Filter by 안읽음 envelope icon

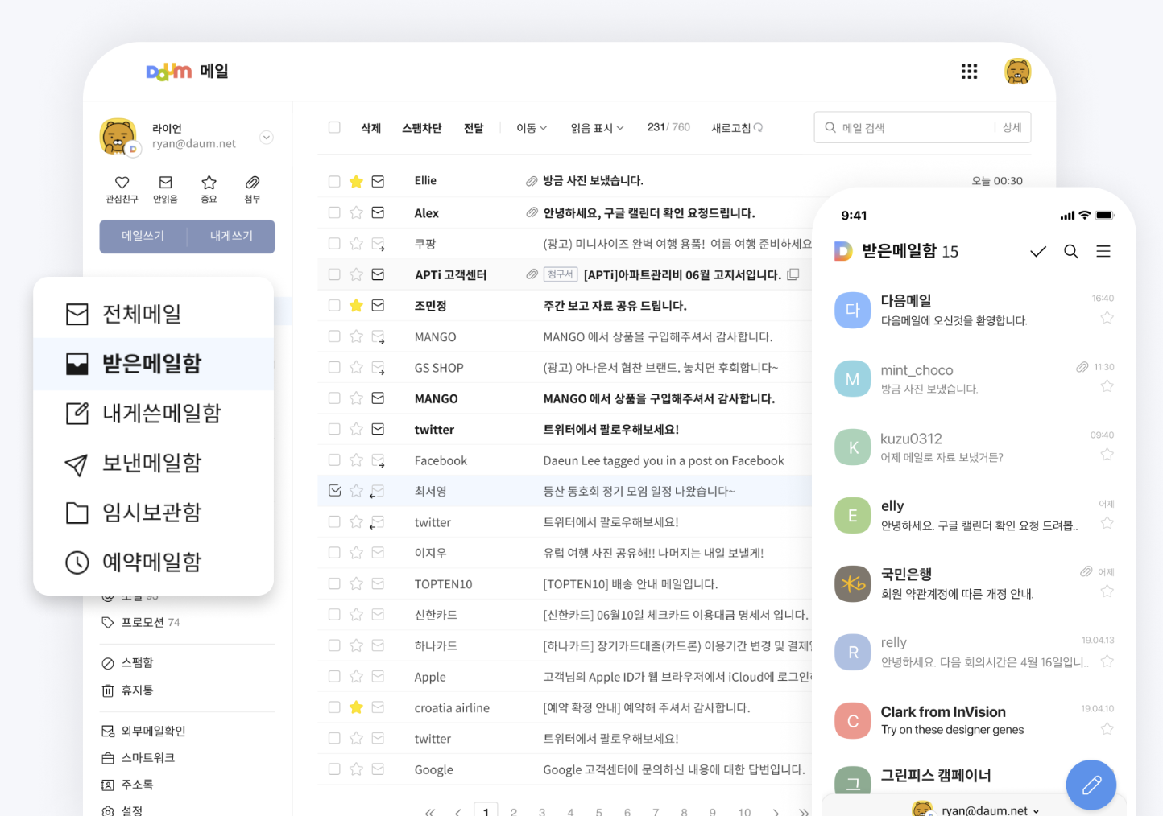coord(165,183)
